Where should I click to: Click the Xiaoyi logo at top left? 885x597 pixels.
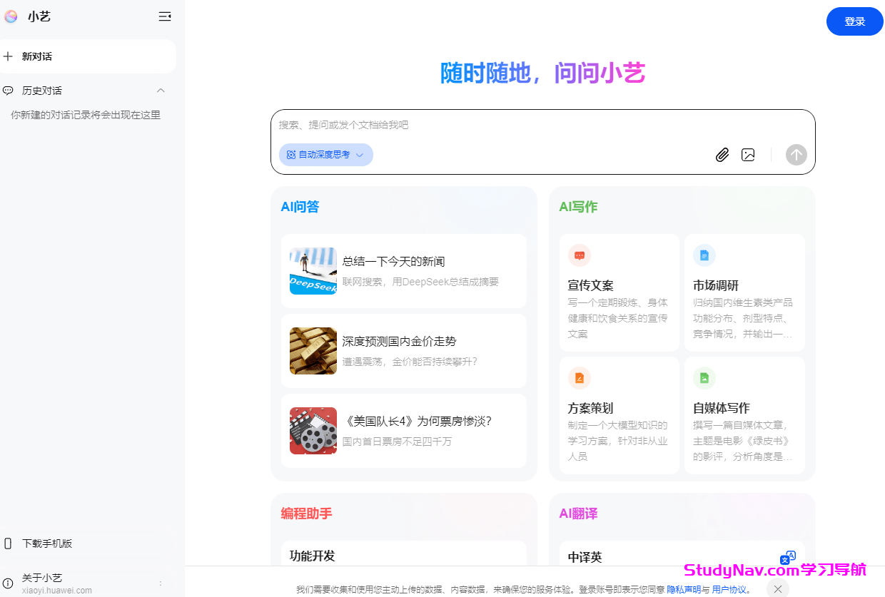(x=10, y=16)
